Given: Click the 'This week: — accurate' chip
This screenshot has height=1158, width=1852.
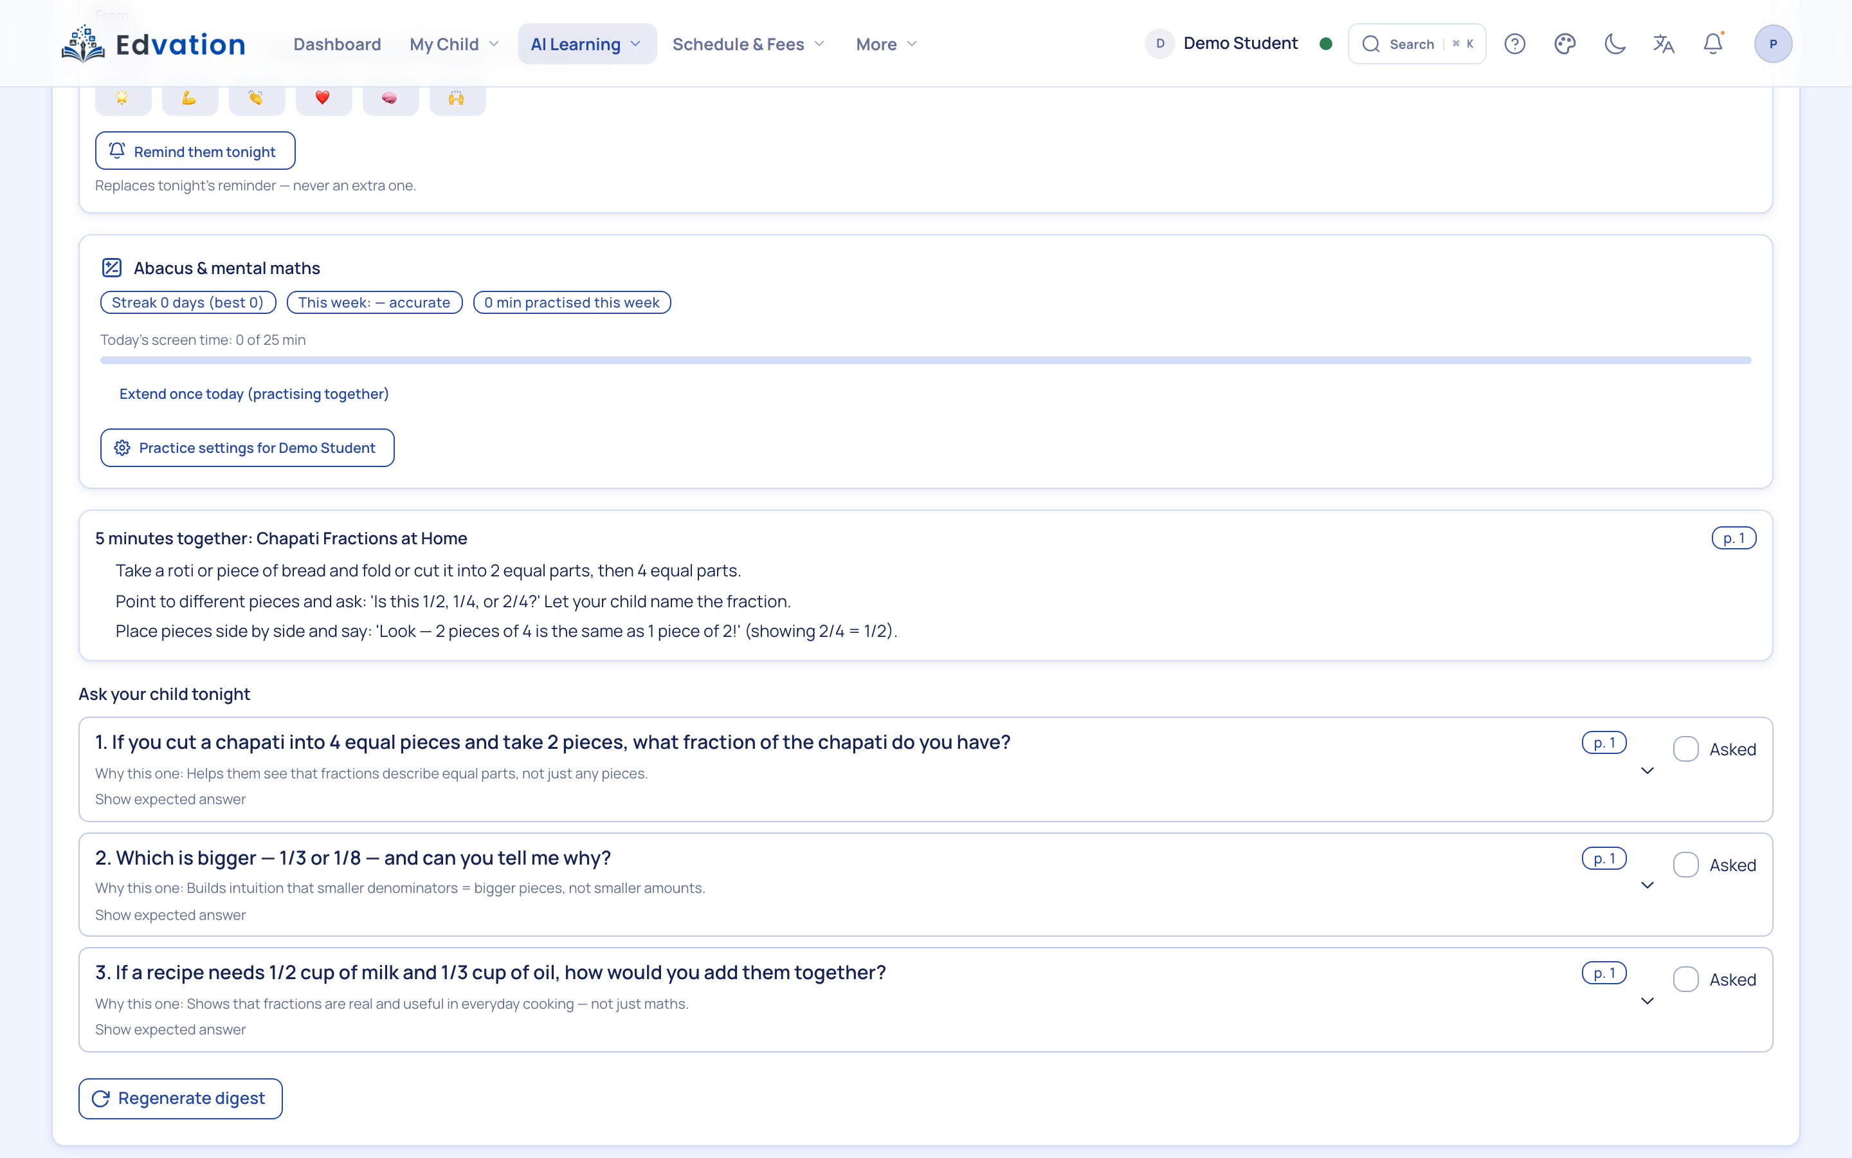Looking at the screenshot, I should point(374,302).
